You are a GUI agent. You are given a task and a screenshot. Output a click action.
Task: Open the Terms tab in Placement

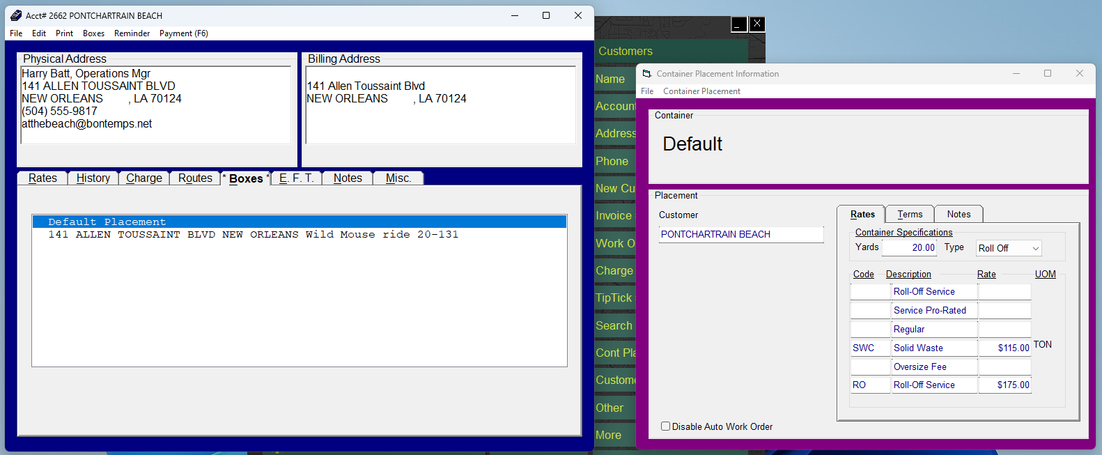coord(910,215)
